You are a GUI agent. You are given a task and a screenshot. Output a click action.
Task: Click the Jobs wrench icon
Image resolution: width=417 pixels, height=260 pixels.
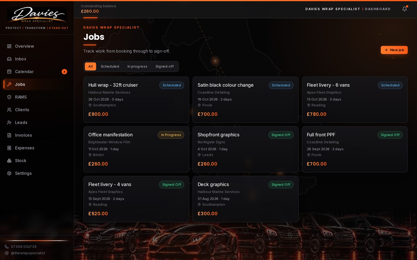9,84
